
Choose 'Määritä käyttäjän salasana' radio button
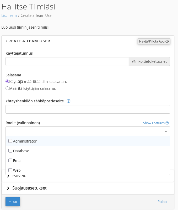click(7, 88)
